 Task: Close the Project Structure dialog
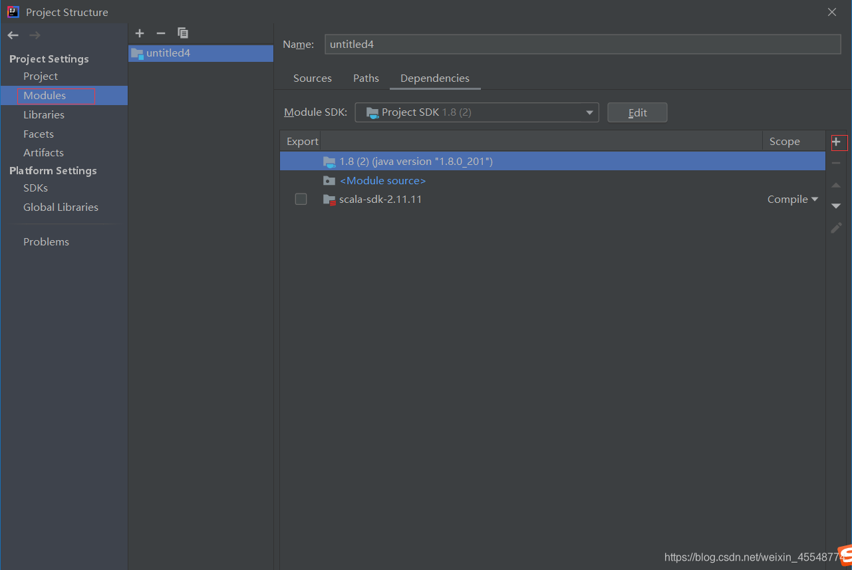pyautogui.click(x=832, y=12)
